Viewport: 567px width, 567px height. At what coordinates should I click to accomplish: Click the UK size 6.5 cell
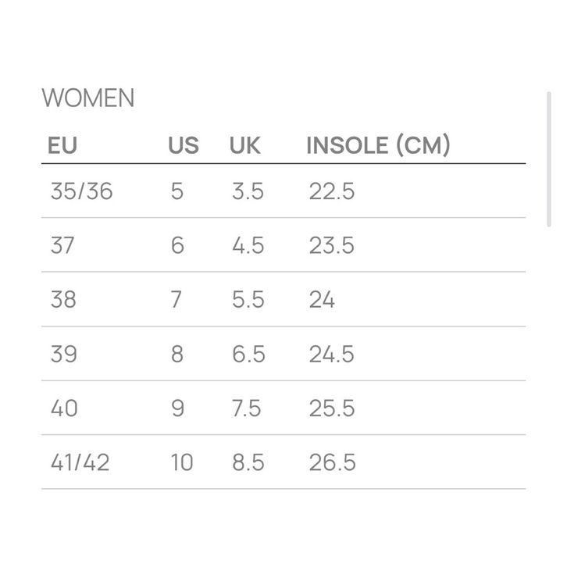tap(248, 354)
